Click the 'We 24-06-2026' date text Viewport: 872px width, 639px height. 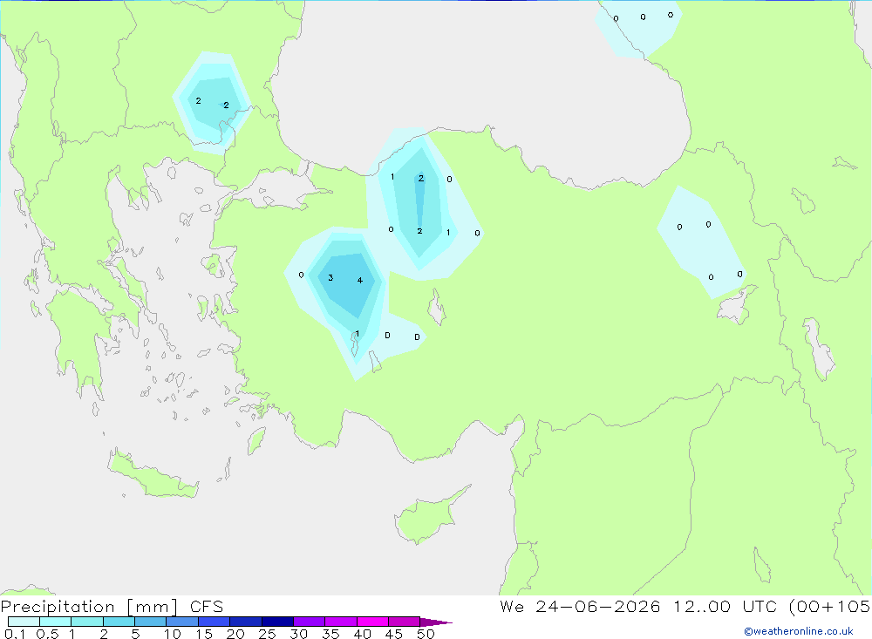(580, 607)
